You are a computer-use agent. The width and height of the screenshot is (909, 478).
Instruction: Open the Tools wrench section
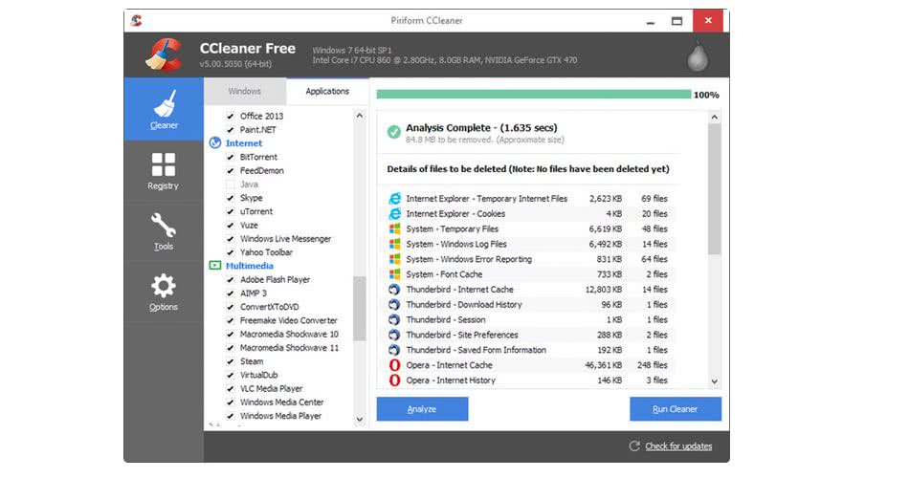tap(164, 231)
